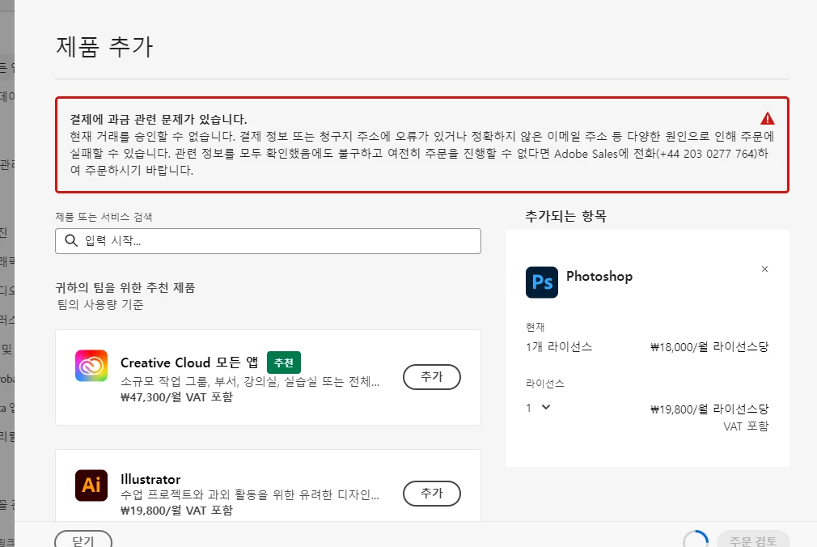Viewport: 817px width, 547px height.
Task: Click the ₩47,300/월 VAT 포함 price
Action: (176, 396)
